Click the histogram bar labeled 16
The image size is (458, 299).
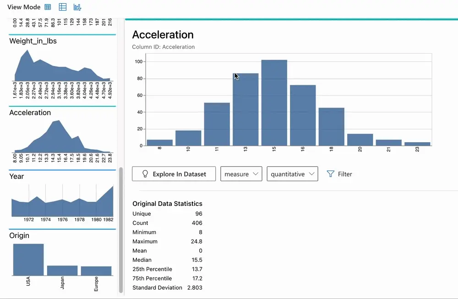[x=303, y=116]
